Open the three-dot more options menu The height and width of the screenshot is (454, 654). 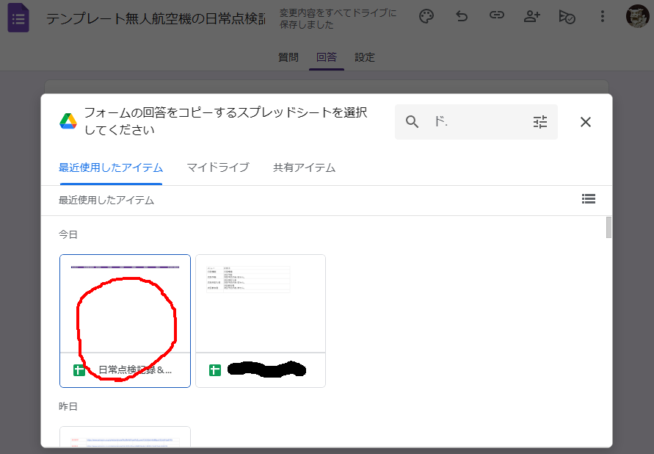click(603, 16)
